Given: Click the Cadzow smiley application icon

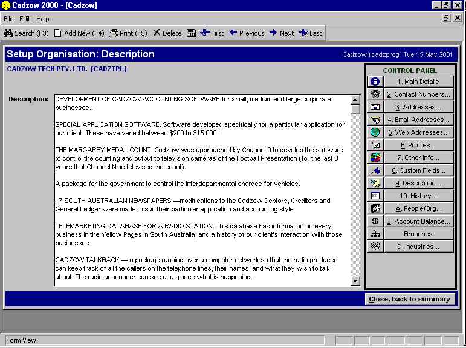Looking at the screenshot, I should [x=5, y=5].
